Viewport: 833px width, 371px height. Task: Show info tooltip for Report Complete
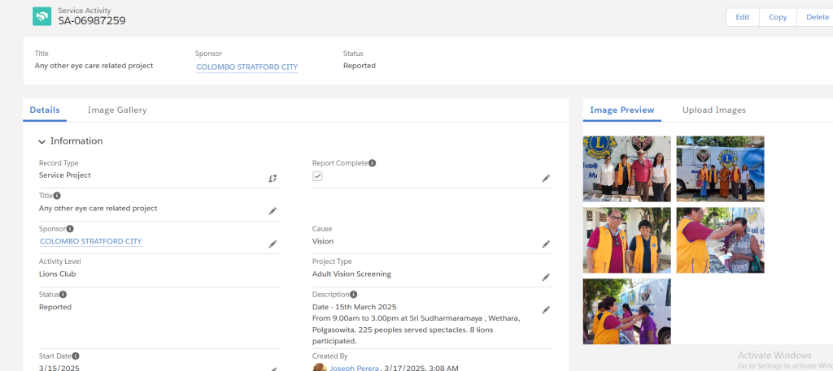pos(373,163)
